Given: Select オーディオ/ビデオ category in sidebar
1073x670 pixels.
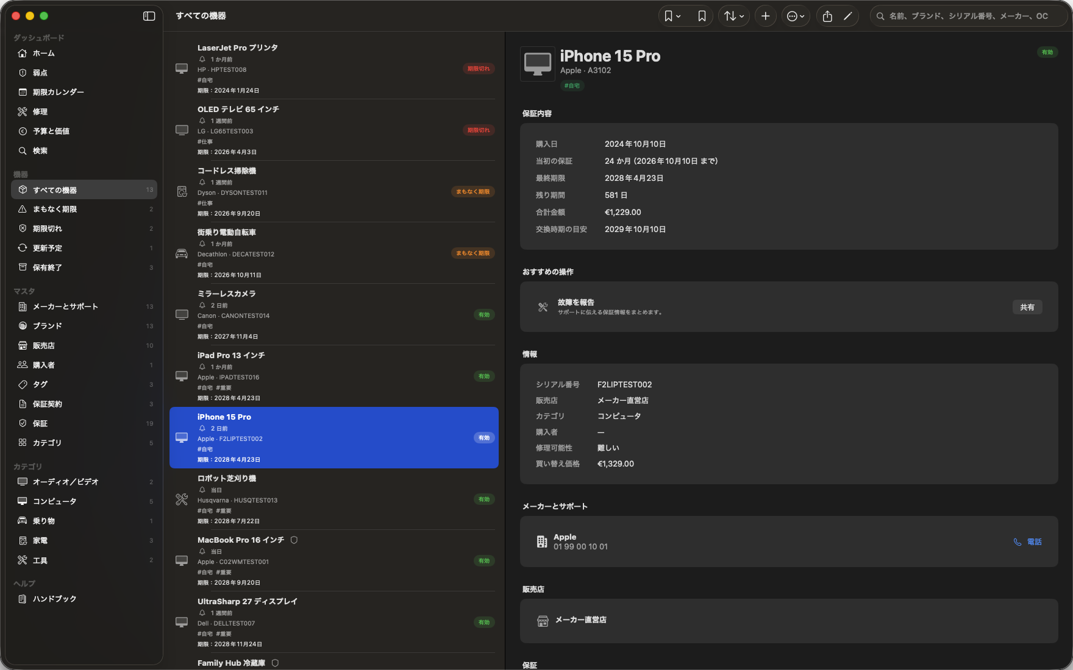Looking at the screenshot, I should coord(84,482).
